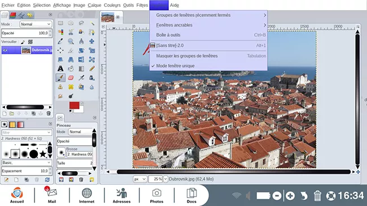Image resolution: width=367 pixels, height=206 pixels.
Task: Open Accueil in the bottom bar
Action: [x=17, y=195]
